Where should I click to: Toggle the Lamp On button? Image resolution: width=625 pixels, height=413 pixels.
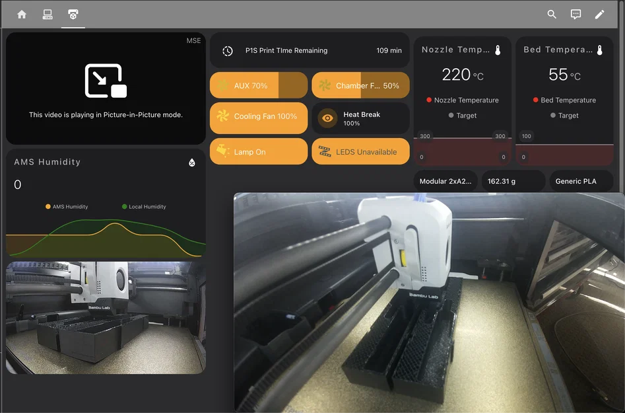pos(259,151)
